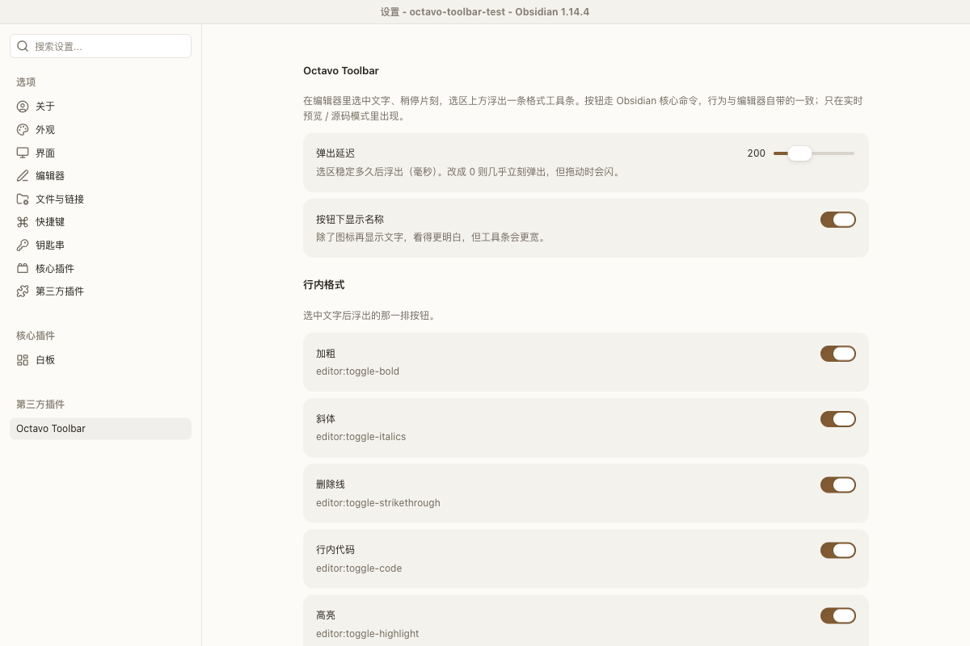Toggle the 删除线 switch

[838, 484]
